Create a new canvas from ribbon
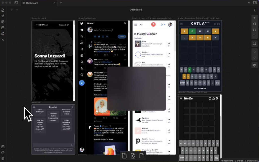The height and width of the screenshot is (162, 259). (3, 22)
